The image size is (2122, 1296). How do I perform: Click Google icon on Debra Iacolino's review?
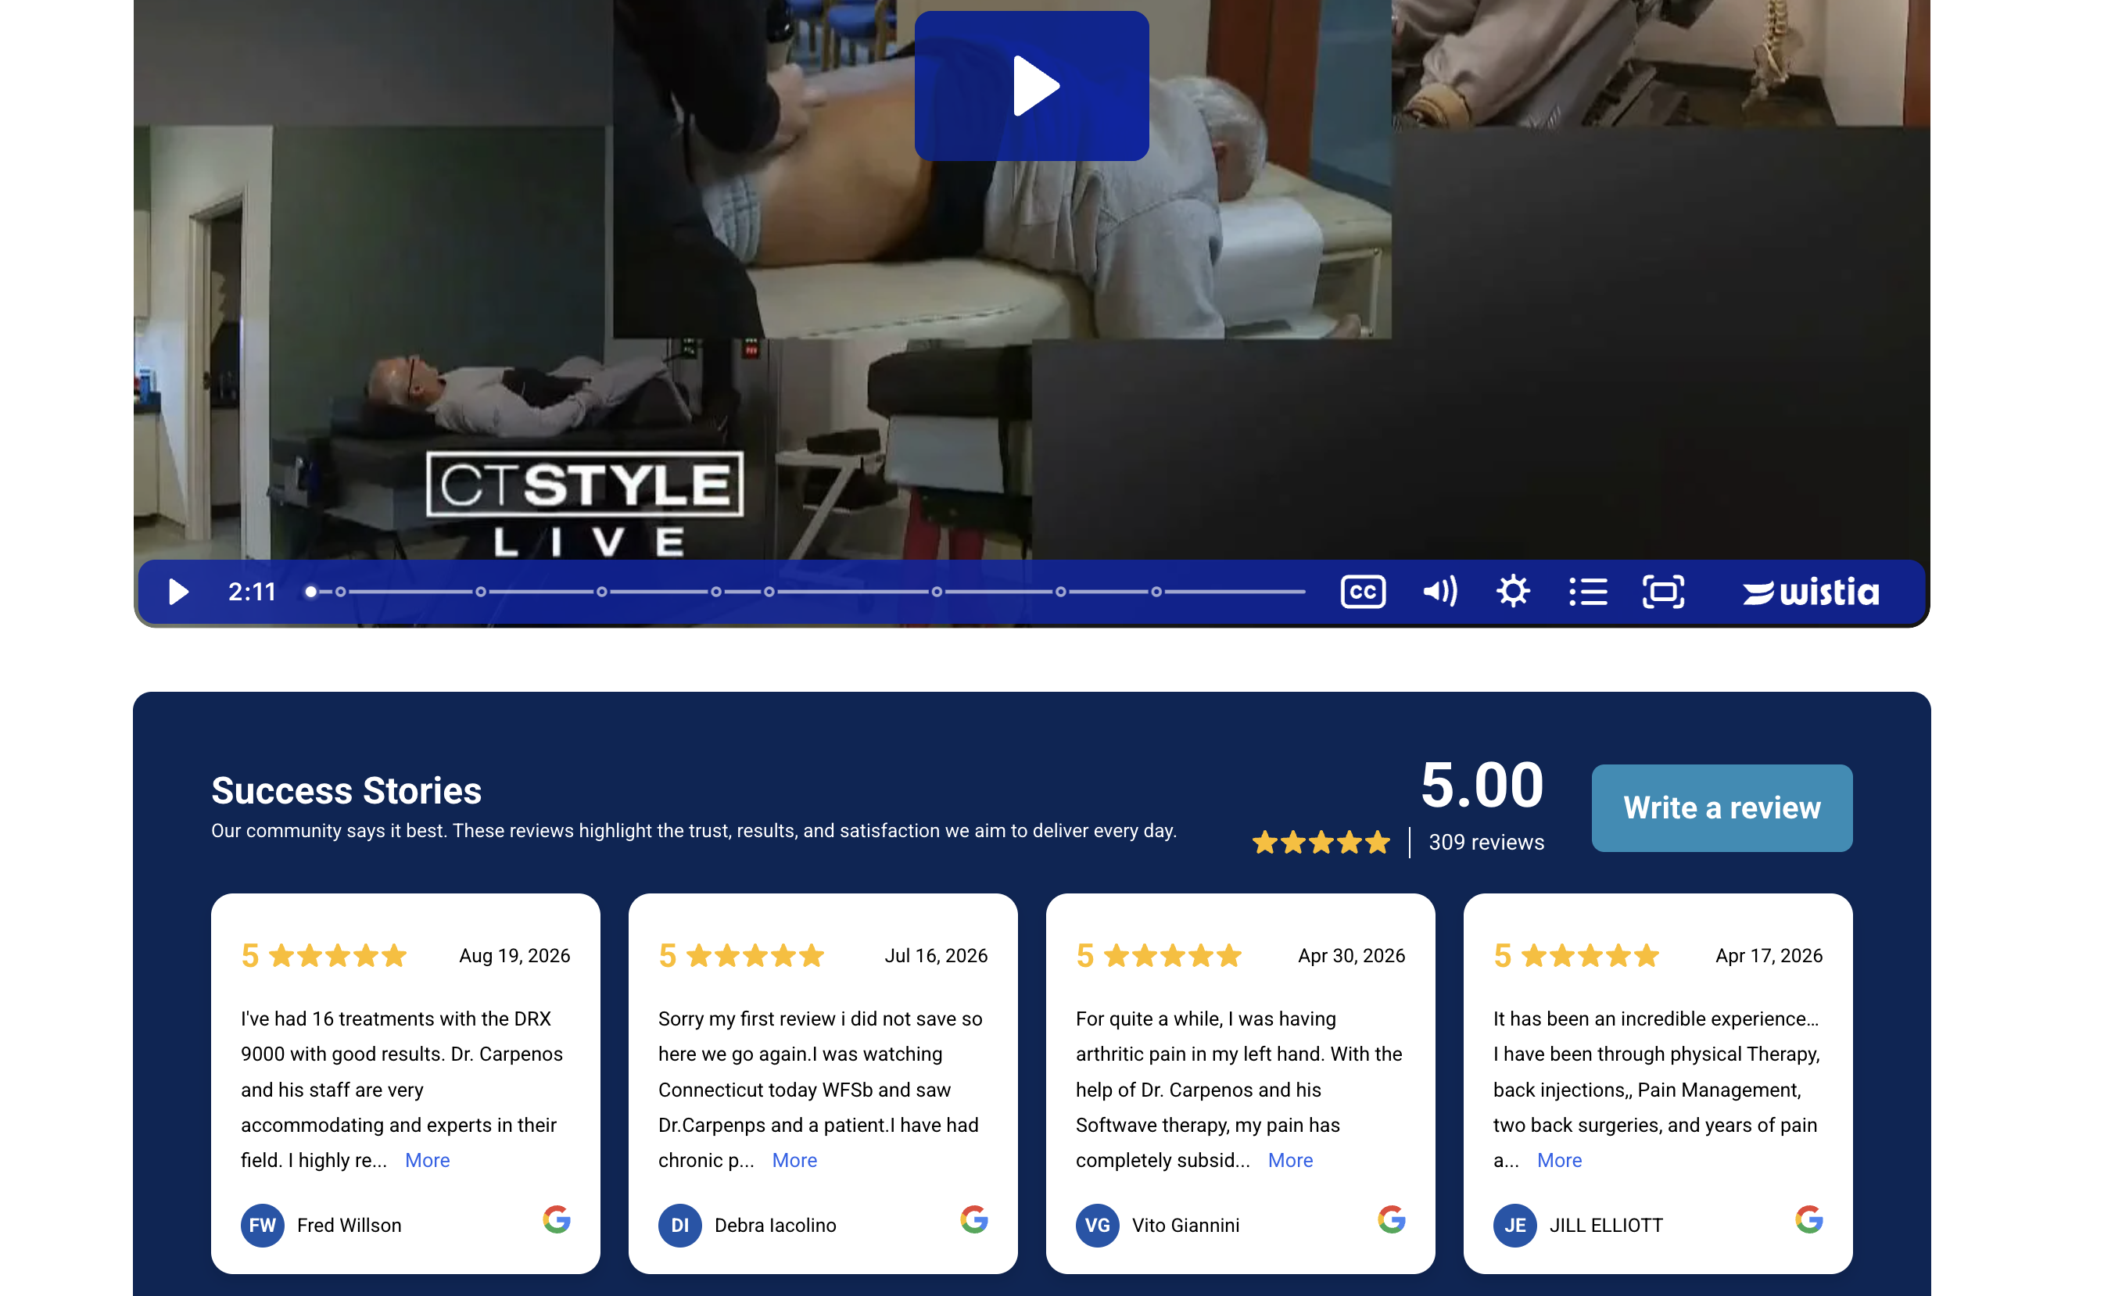click(973, 1219)
